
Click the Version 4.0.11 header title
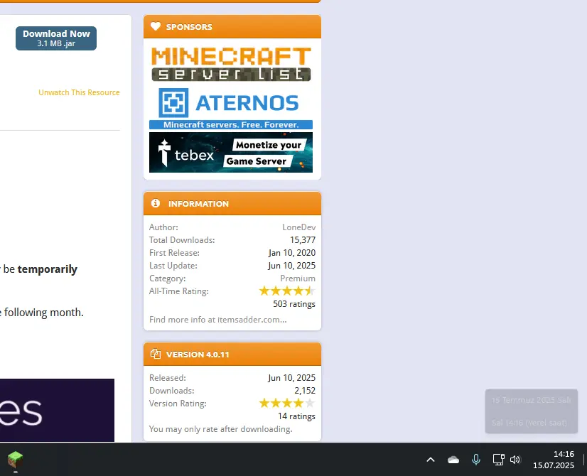coord(198,355)
